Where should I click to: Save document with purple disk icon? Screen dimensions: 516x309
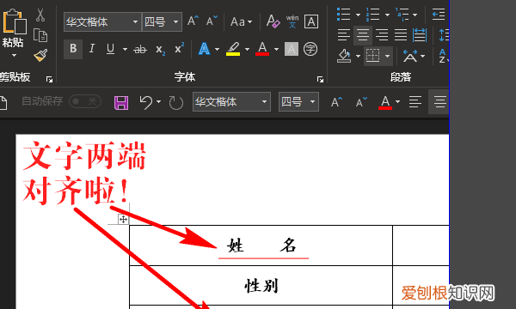[121, 103]
